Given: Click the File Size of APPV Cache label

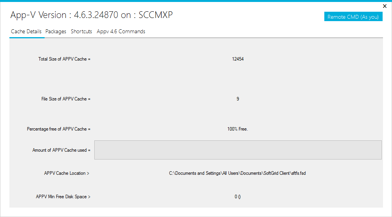Looking at the screenshot, I should (66, 99).
